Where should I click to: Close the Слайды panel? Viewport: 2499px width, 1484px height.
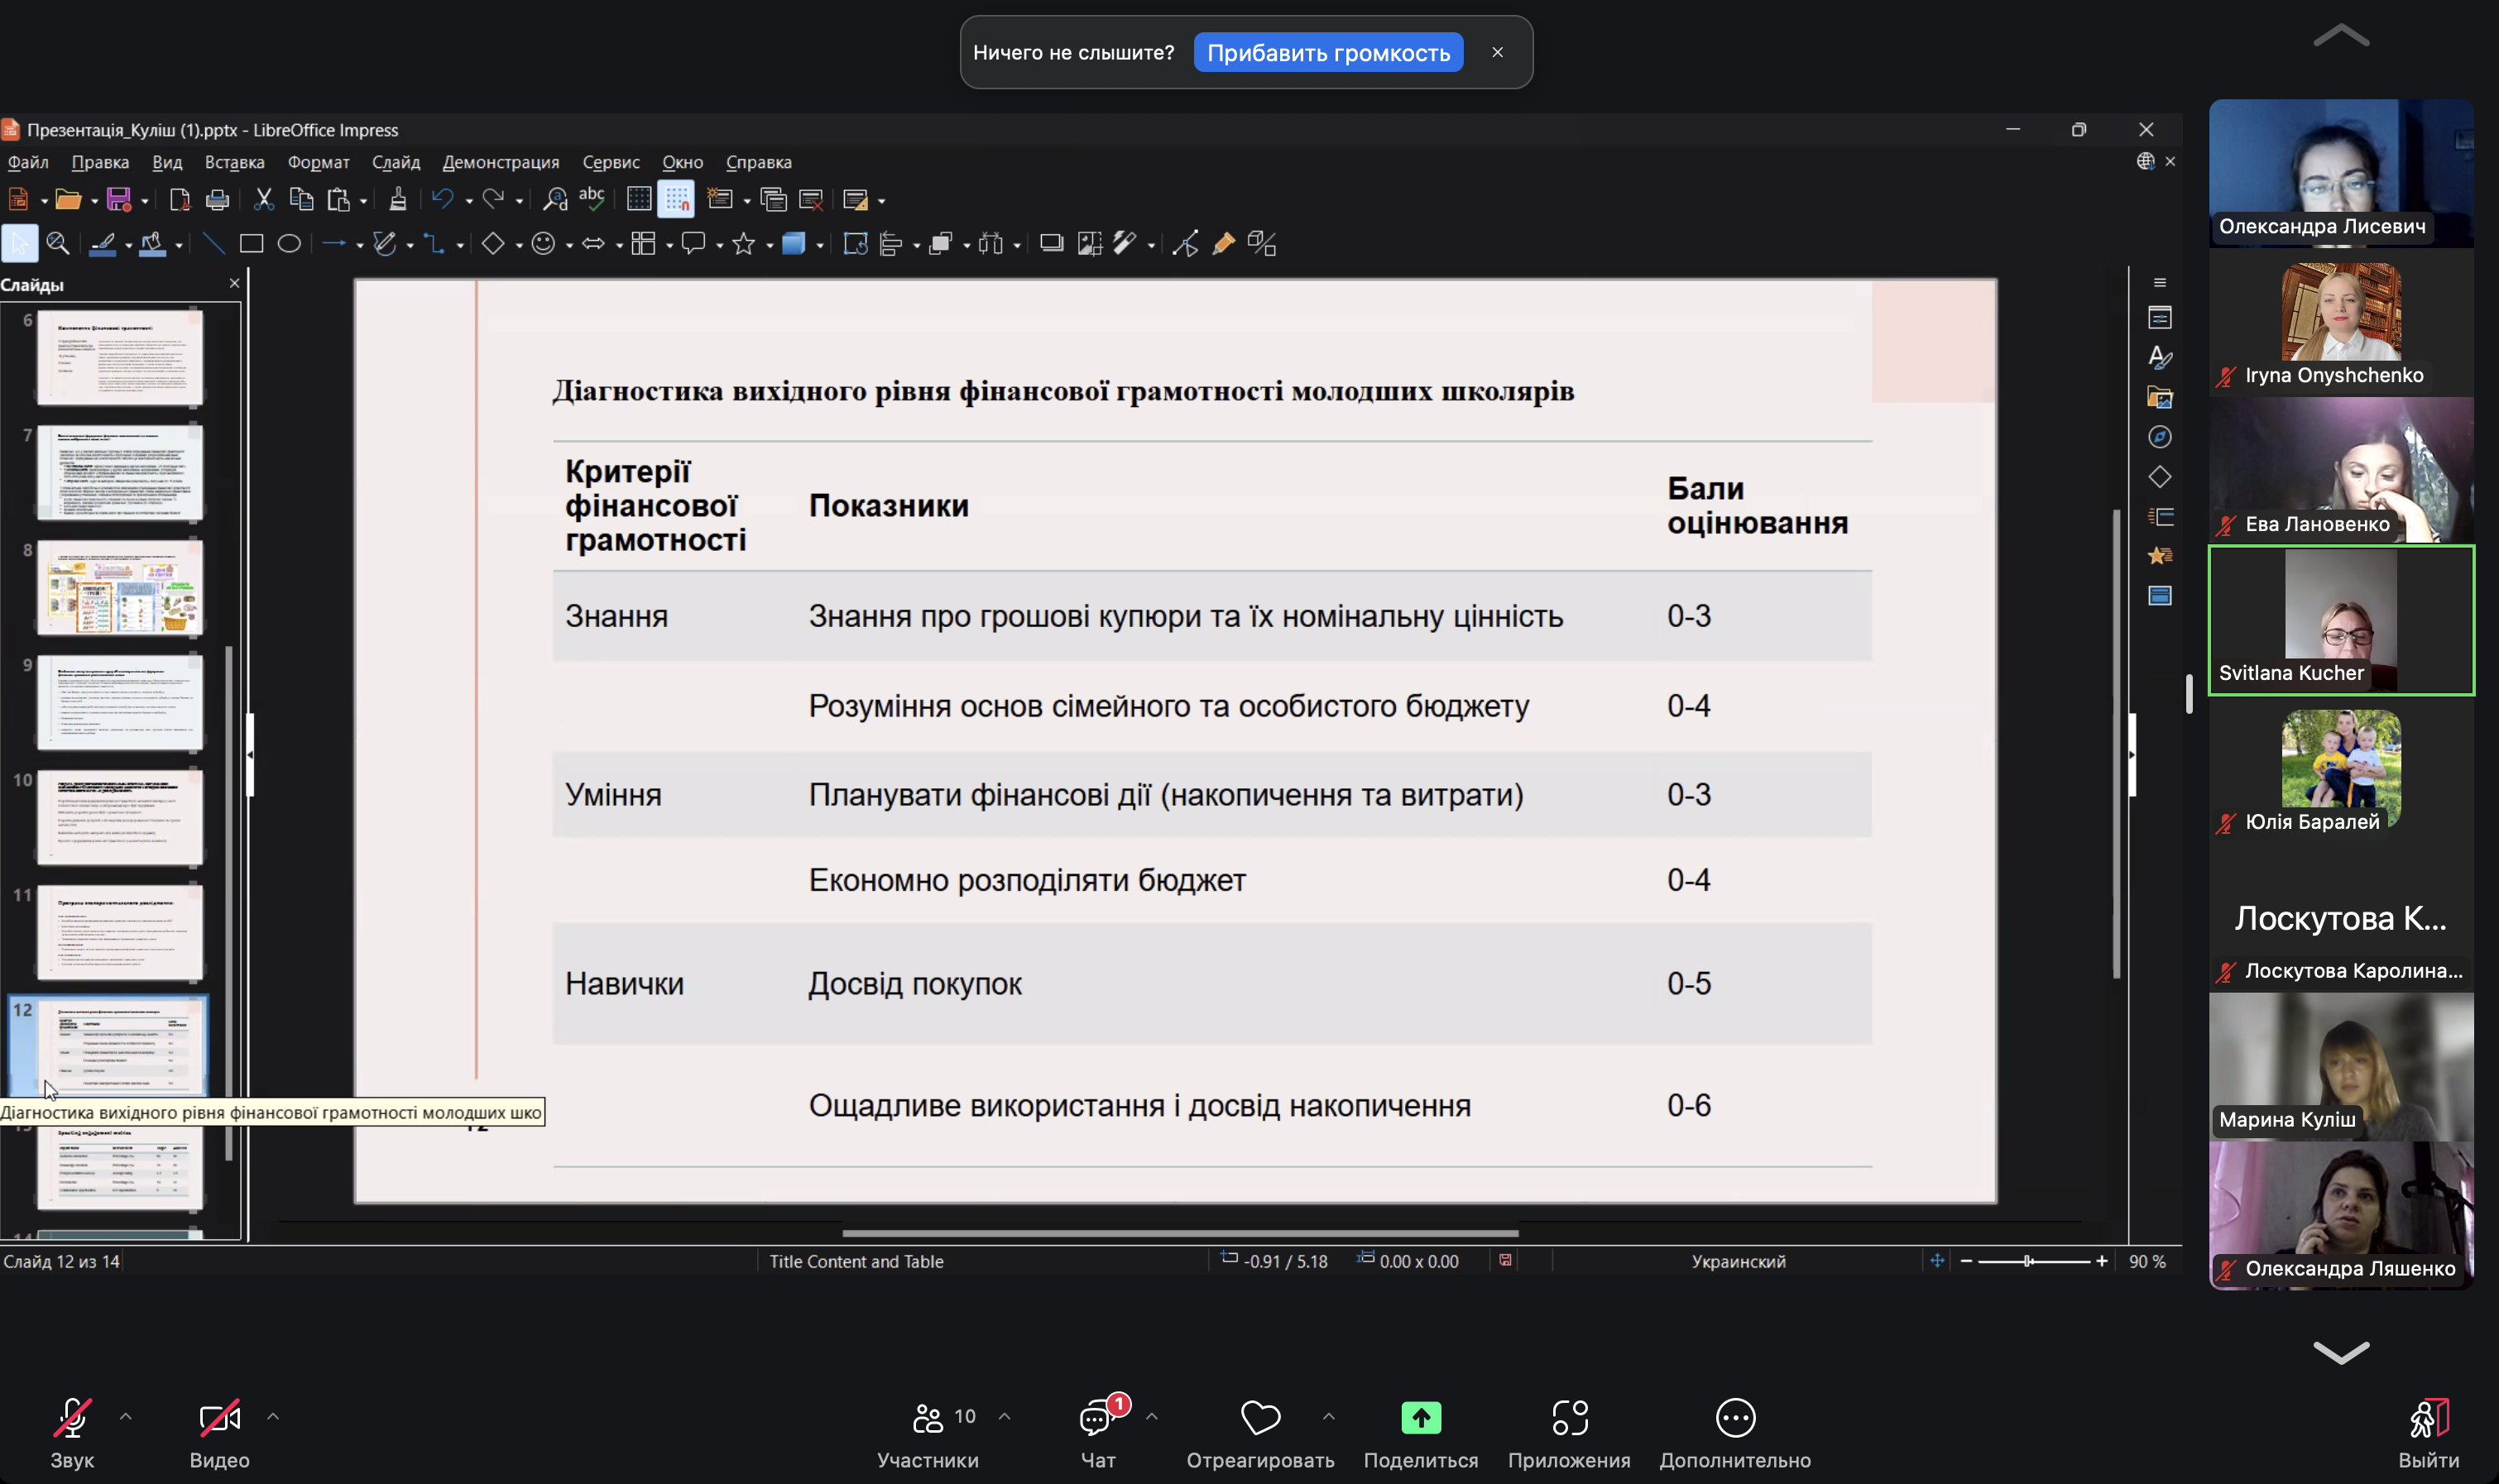[x=234, y=284]
